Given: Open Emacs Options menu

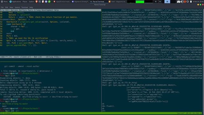Looking at the screenshot, I should pos(14,10).
